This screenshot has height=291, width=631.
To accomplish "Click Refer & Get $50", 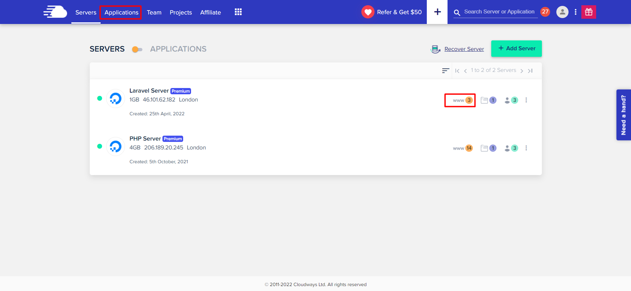I will [x=399, y=12].
